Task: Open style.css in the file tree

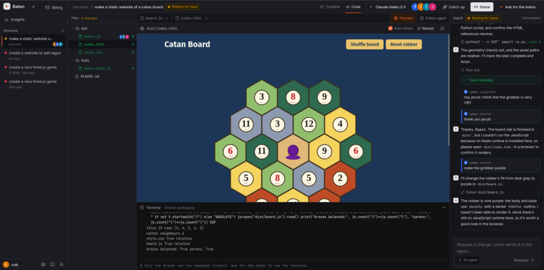Action: pos(93,53)
